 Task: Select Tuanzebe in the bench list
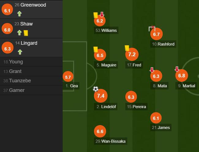[20, 81]
